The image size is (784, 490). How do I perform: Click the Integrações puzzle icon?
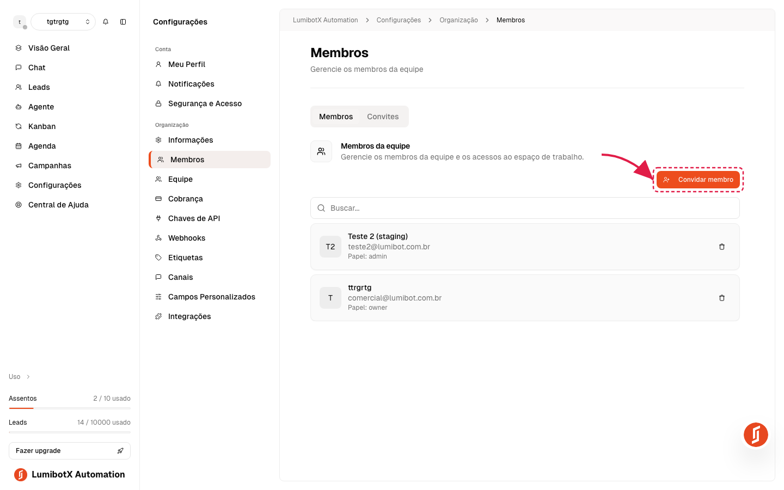pos(158,316)
